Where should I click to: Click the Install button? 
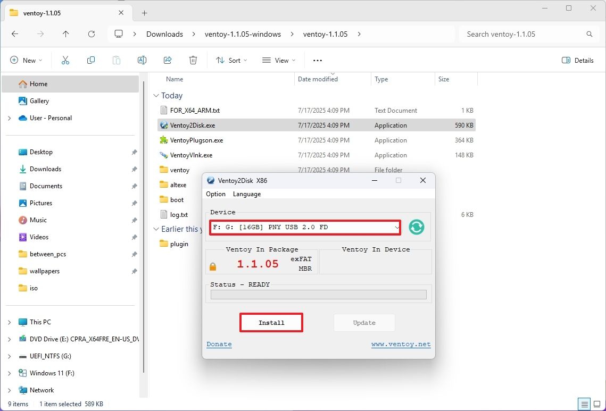coord(271,322)
